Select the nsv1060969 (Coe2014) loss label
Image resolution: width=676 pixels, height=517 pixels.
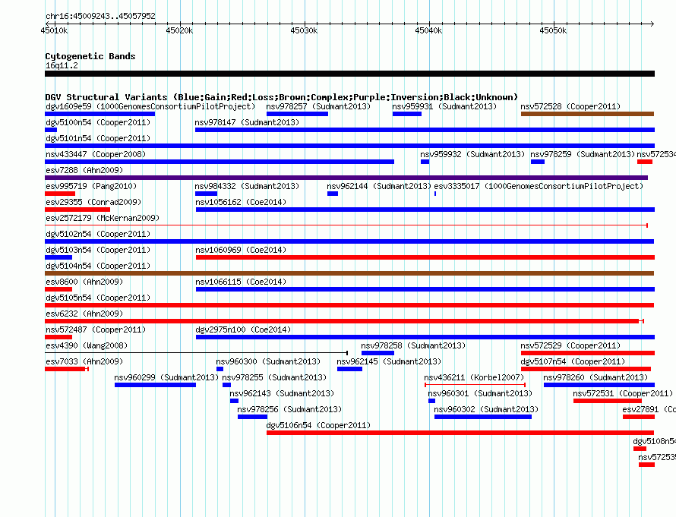tap(241, 250)
